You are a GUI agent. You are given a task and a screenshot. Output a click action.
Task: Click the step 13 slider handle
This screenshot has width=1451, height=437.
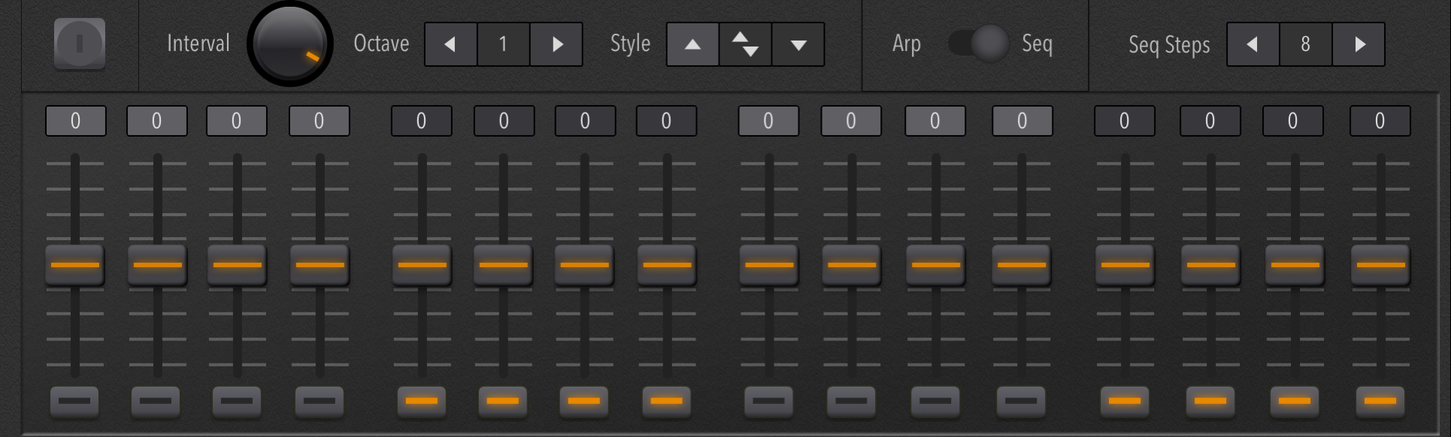pos(1125,264)
